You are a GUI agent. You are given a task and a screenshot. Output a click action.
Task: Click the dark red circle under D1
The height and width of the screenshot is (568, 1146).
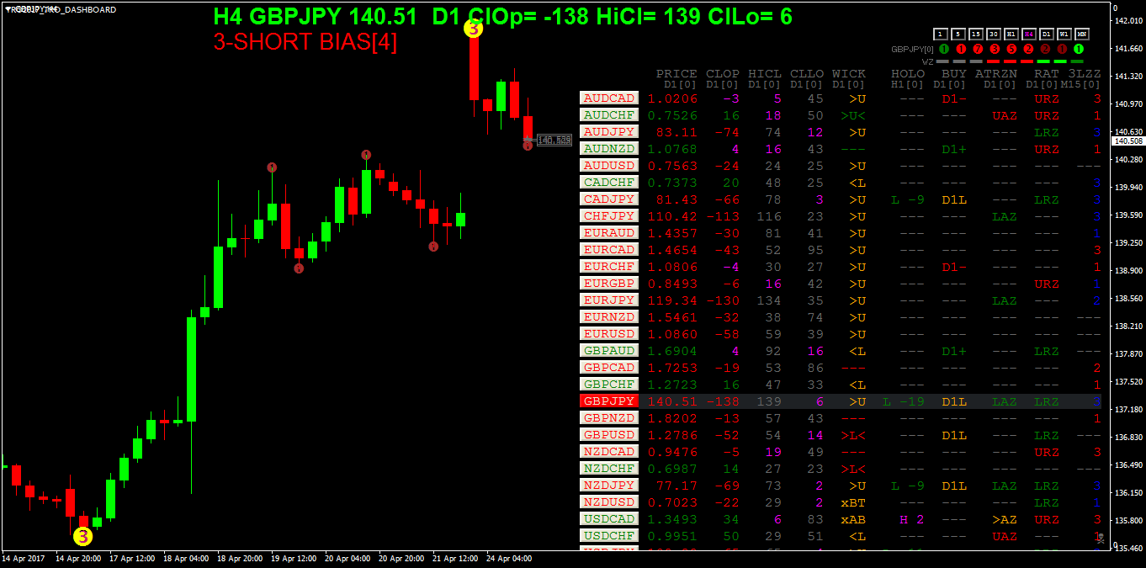[1045, 49]
